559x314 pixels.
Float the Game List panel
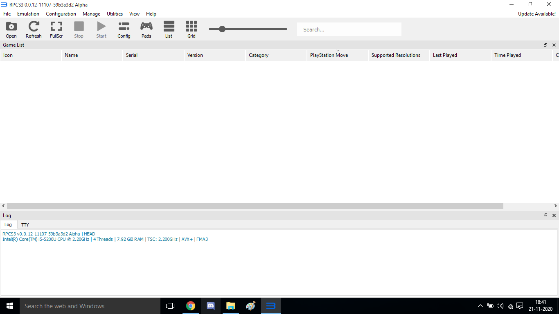pyautogui.click(x=545, y=45)
